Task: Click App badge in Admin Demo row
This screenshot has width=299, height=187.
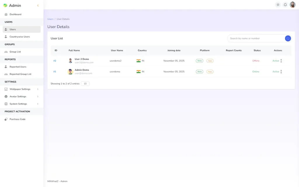Action: 210,72
